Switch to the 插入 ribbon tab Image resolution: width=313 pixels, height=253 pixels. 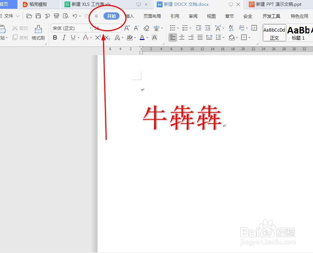click(130, 16)
